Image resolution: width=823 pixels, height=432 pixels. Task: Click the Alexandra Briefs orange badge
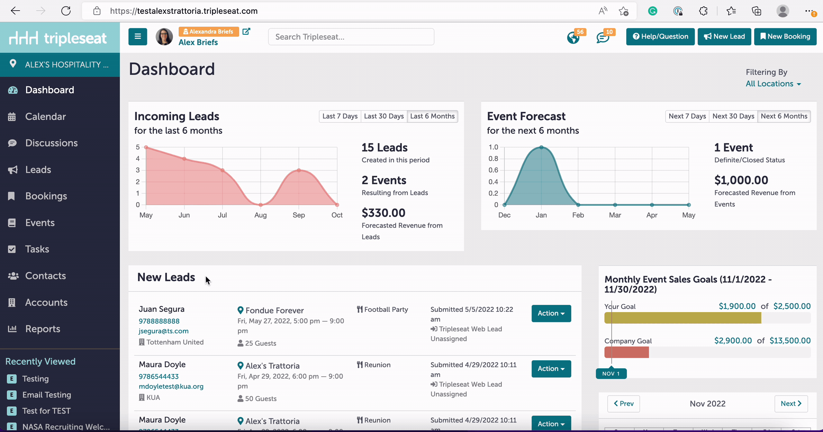pos(209,32)
